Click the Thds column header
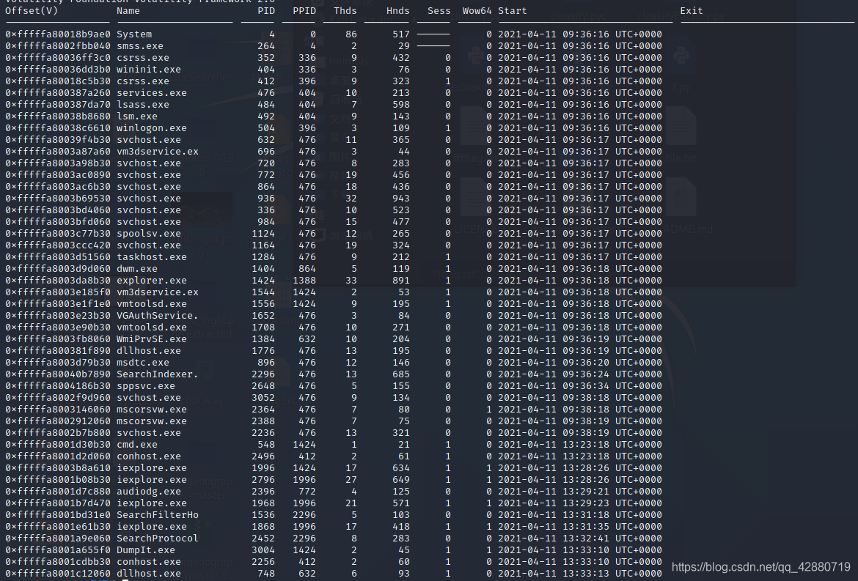 (x=345, y=10)
